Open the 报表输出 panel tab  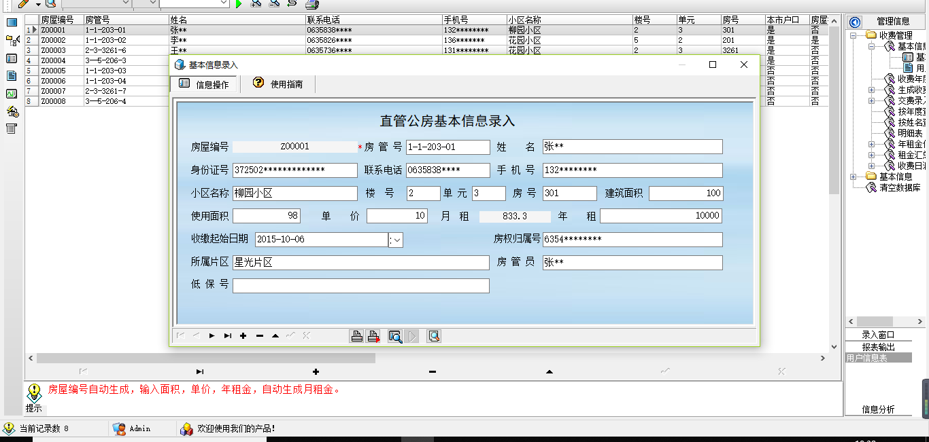point(878,347)
